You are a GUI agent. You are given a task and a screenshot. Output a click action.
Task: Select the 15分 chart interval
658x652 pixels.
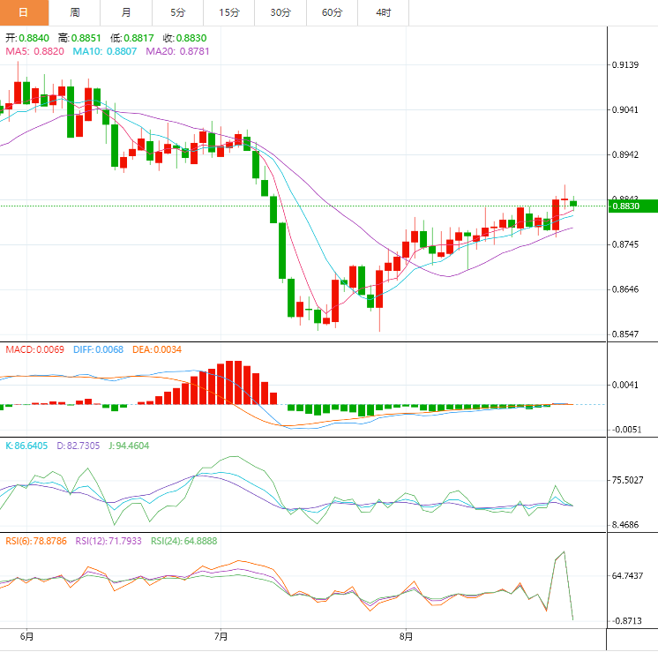tap(228, 12)
